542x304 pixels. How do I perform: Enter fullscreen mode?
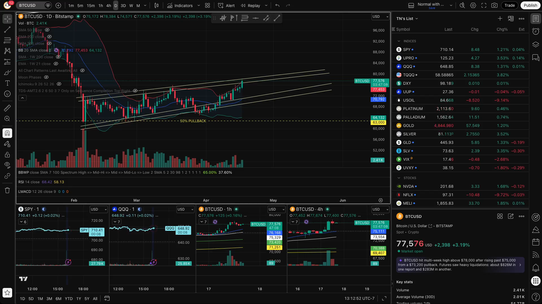[484, 5]
